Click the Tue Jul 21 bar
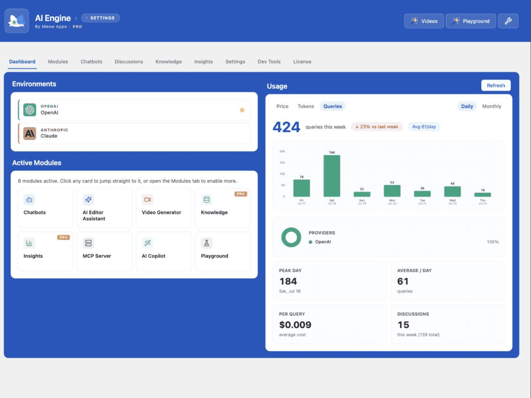The height and width of the screenshot is (398, 531). coord(422,194)
